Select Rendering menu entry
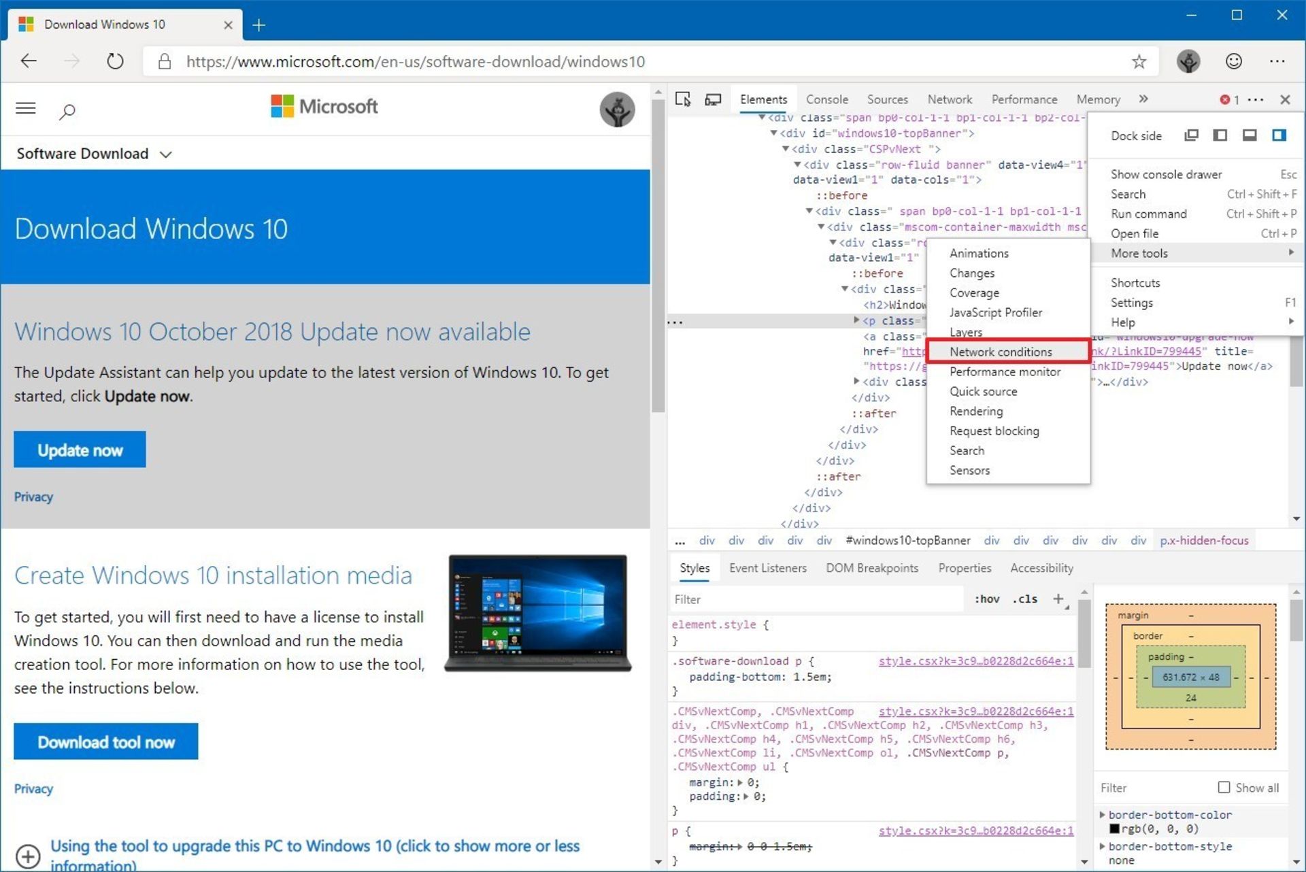1306x872 pixels. coord(975,411)
